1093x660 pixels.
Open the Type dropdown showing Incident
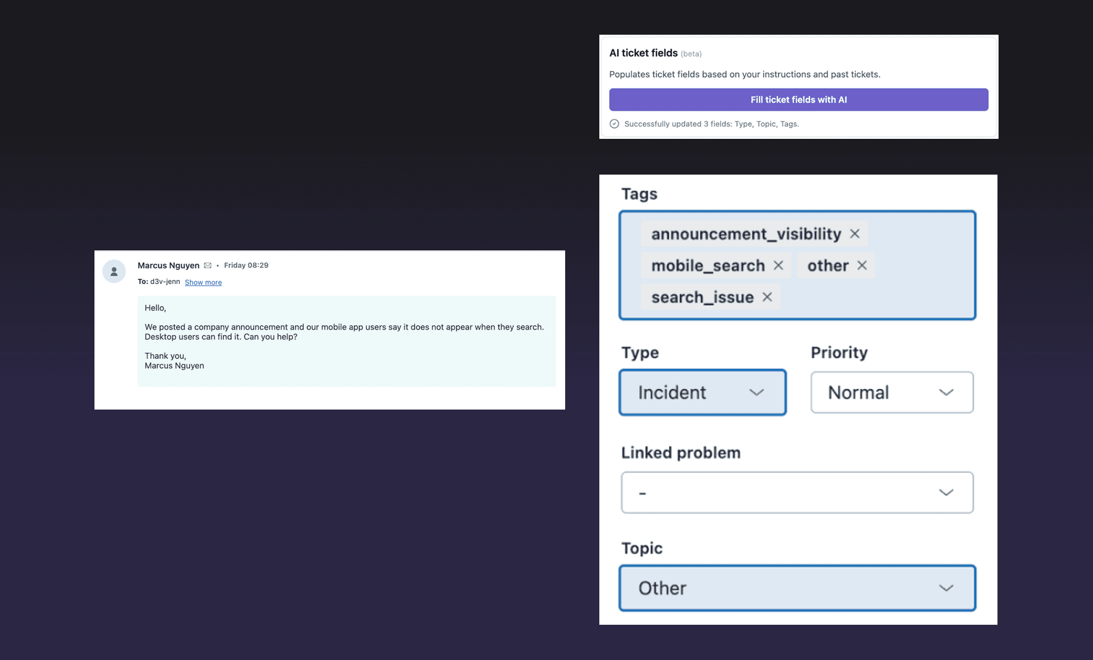pyautogui.click(x=702, y=392)
